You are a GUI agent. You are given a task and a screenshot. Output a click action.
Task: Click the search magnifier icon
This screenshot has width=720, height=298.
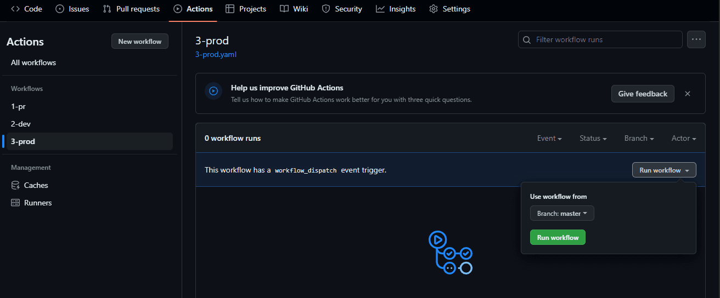(527, 39)
